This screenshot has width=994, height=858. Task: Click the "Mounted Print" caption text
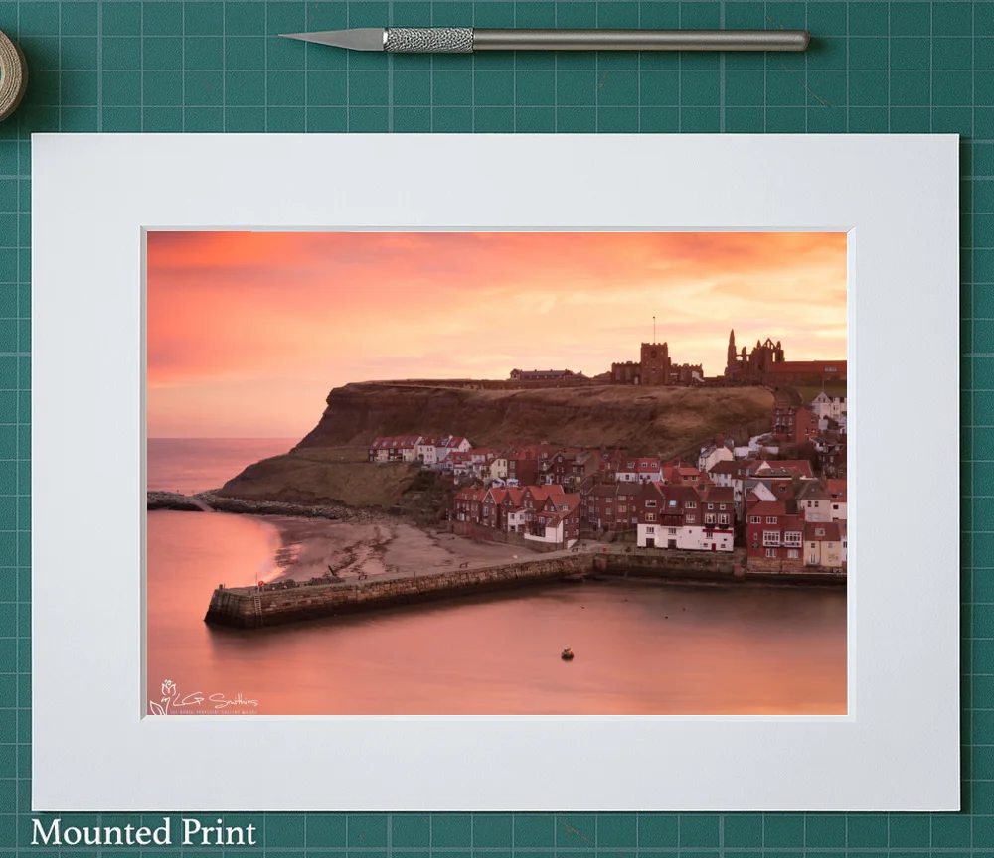pyautogui.click(x=143, y=832)
